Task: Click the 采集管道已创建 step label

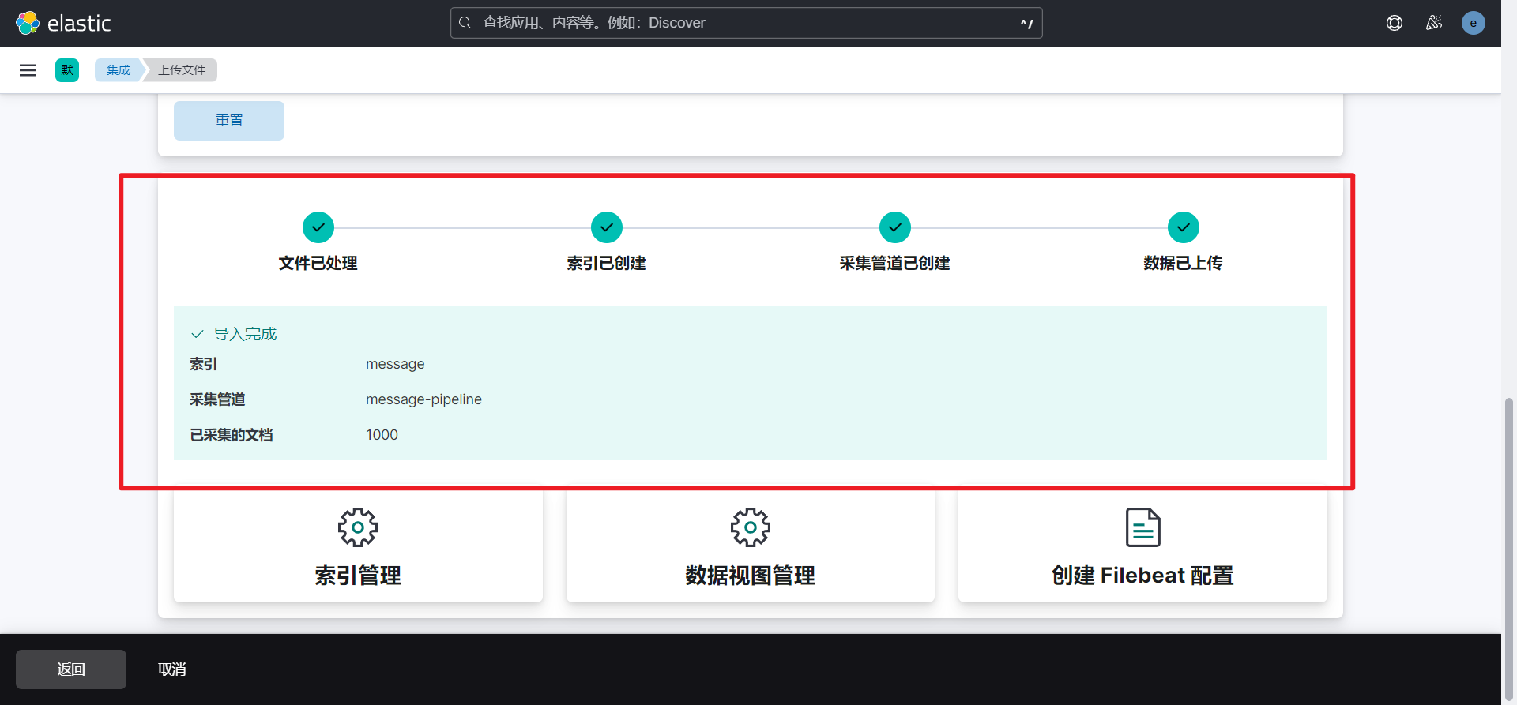Action: pos(895,263)
